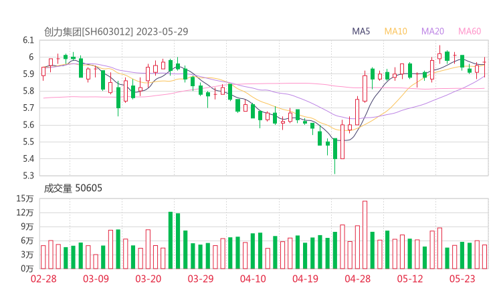Click the 5.7 price axis label
Screen dimensions: 495x294
click(x=28, y=108)
